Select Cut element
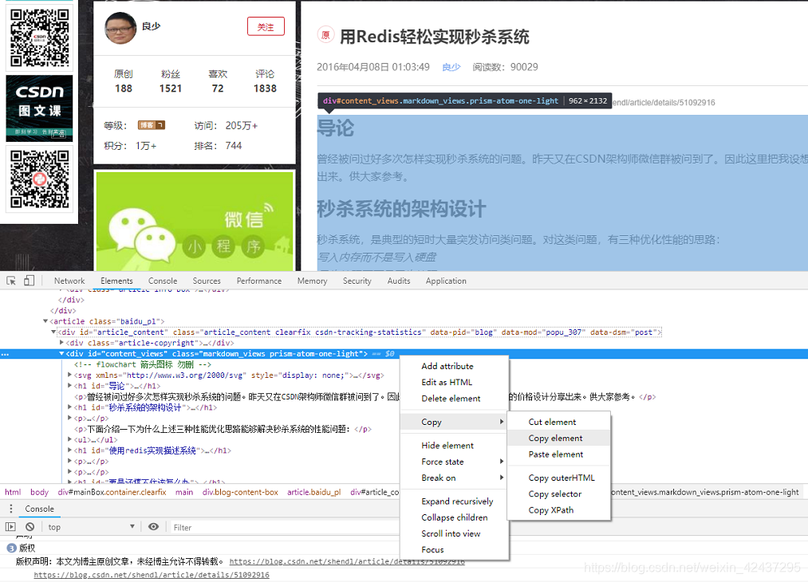Screen dimensions: 808x582 (558, 422)
